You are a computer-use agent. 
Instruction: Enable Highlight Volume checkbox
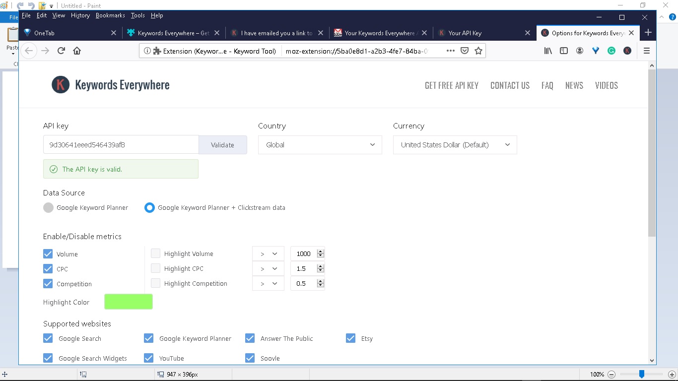point(155,254)
